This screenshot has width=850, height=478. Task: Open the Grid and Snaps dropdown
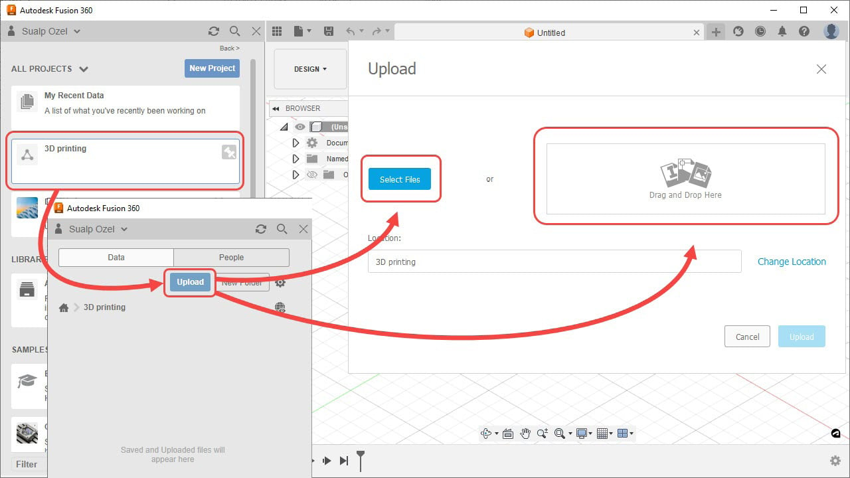coord(604,434)
